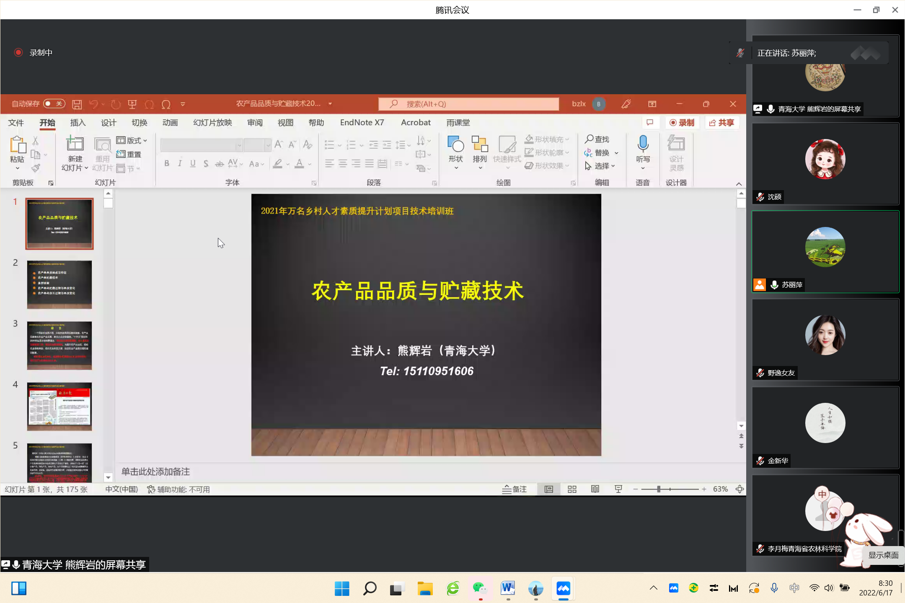
Task: Click the zoom percentage 63%
Action: tap(721, 489)
